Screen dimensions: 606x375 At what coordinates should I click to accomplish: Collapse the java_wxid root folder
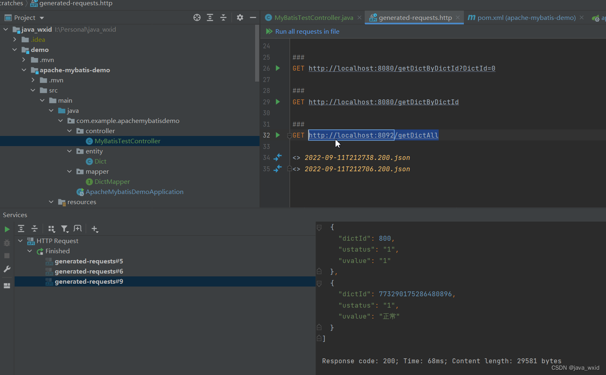coord(6,29)
